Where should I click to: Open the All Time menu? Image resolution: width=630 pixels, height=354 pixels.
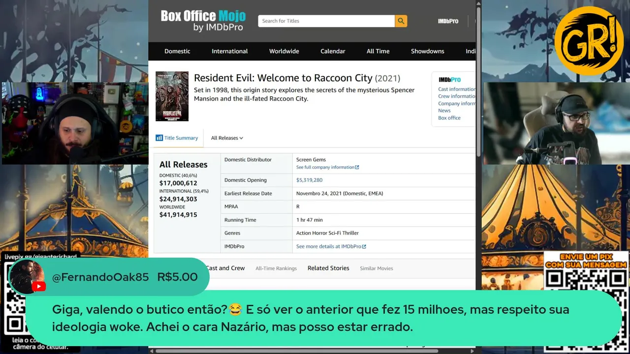coord(378,51)
